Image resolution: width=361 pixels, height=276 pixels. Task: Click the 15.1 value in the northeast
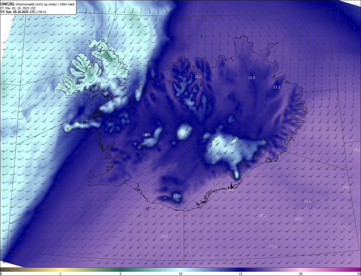pyautogui.click(x=277, y=87)
